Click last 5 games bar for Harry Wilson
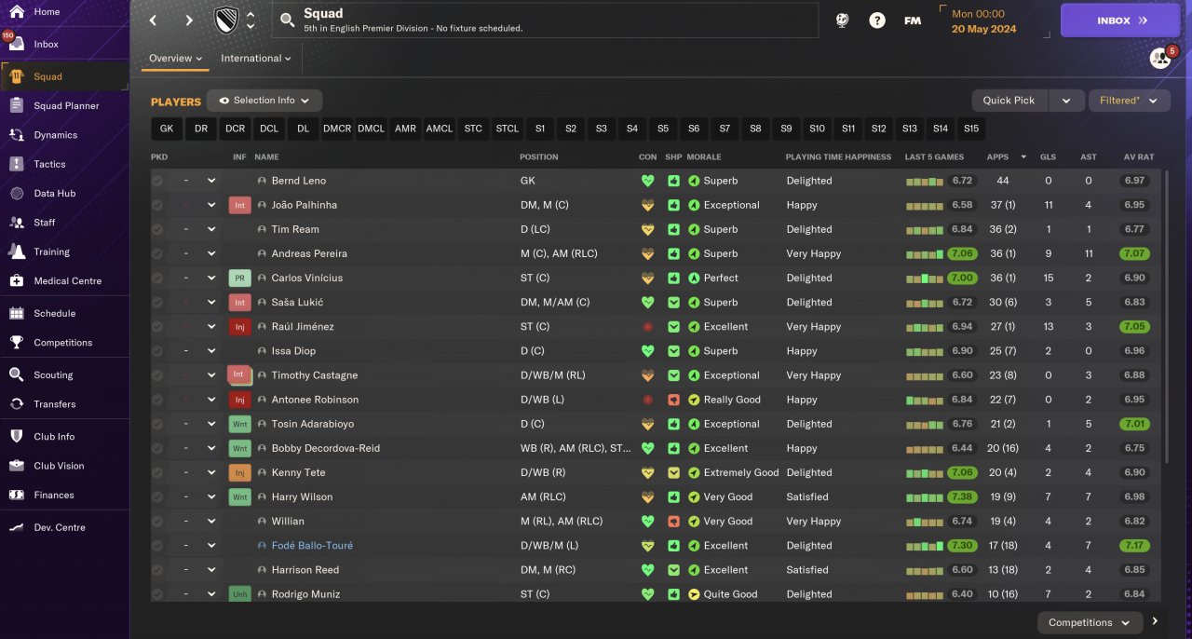The image size is (1192, 639). tap(924, 497)
